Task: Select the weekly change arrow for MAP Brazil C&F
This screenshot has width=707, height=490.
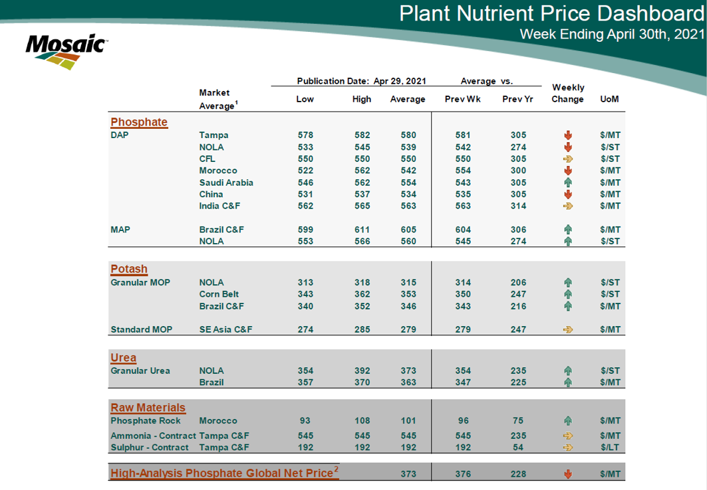Action: point(568,230)
